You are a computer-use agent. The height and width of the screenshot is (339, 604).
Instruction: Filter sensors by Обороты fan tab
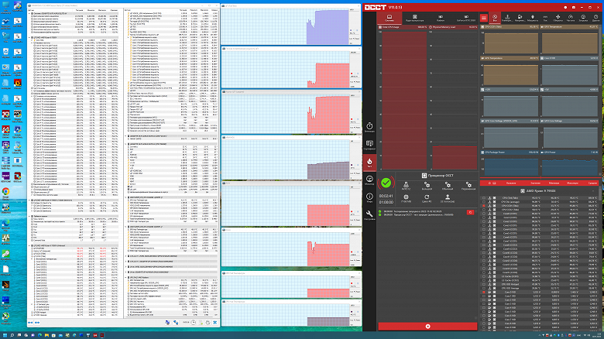pyautogui.click(x=558, y=18)
